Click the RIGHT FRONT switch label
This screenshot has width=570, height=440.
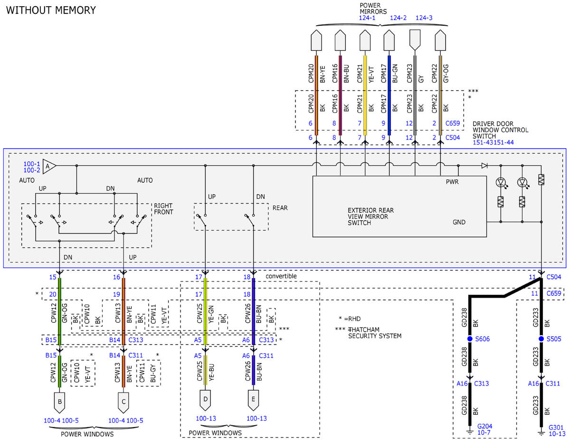163,209
